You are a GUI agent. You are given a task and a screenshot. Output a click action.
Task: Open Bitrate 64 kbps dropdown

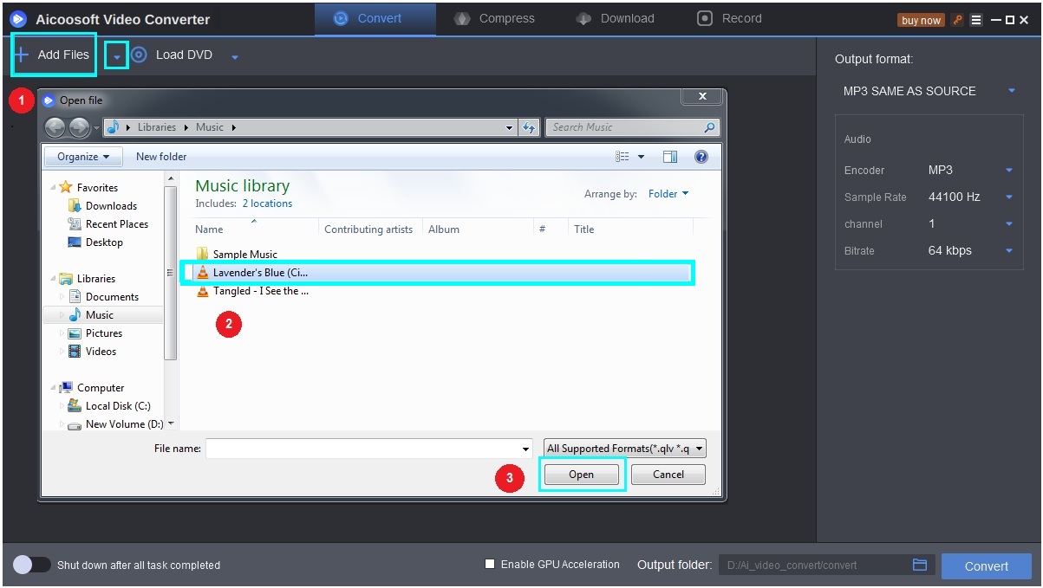pyautogui.click(x=971, y=250)
